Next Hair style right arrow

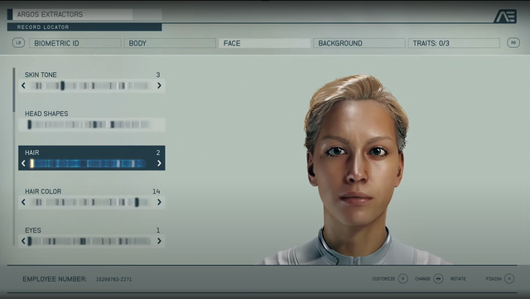click(x=159, y=163)
